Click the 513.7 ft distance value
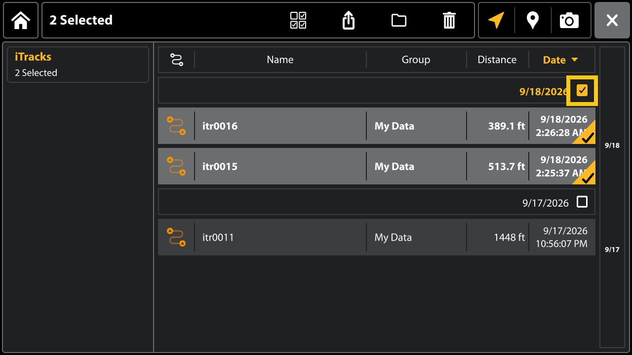Viewport: 632px width, 355px height. tap(507, 166)
